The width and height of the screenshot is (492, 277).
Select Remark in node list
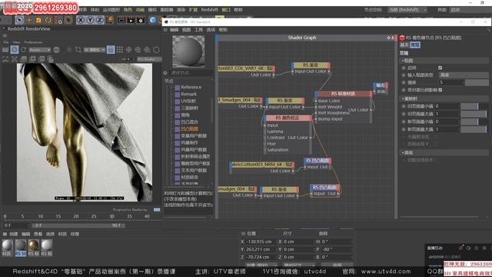tap(188, 94)
